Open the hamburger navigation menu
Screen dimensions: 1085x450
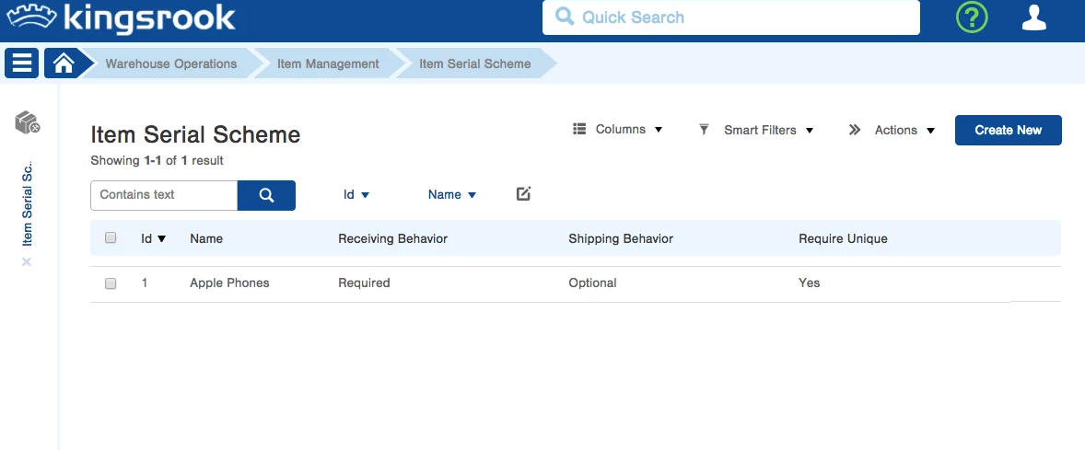[22, 63]
